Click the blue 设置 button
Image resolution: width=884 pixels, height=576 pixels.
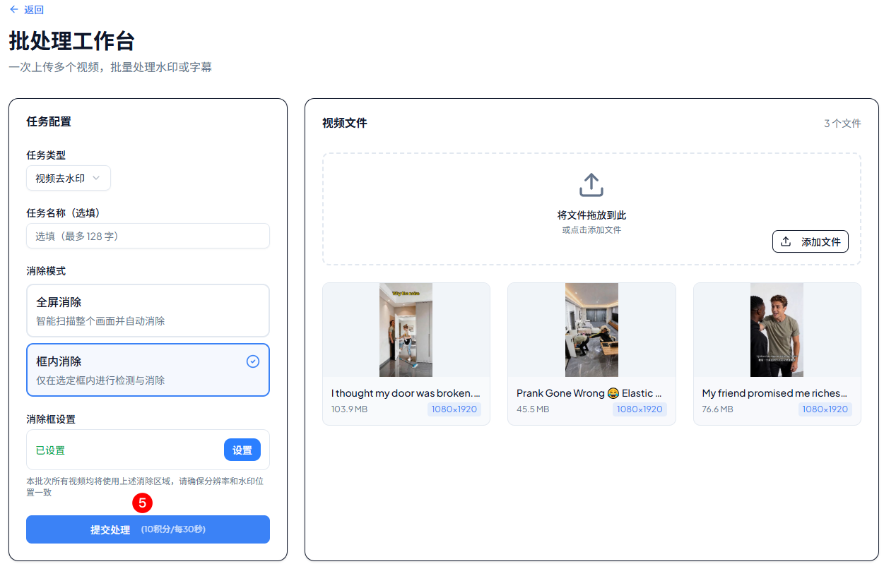242,450
